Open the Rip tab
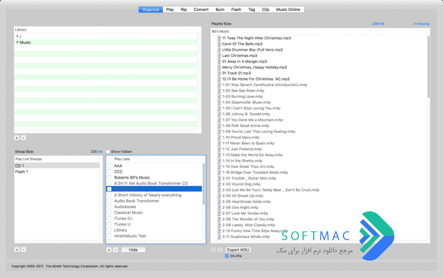 point(184,9)
